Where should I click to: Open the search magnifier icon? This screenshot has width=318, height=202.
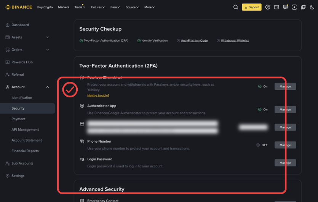tap(235, 7)
